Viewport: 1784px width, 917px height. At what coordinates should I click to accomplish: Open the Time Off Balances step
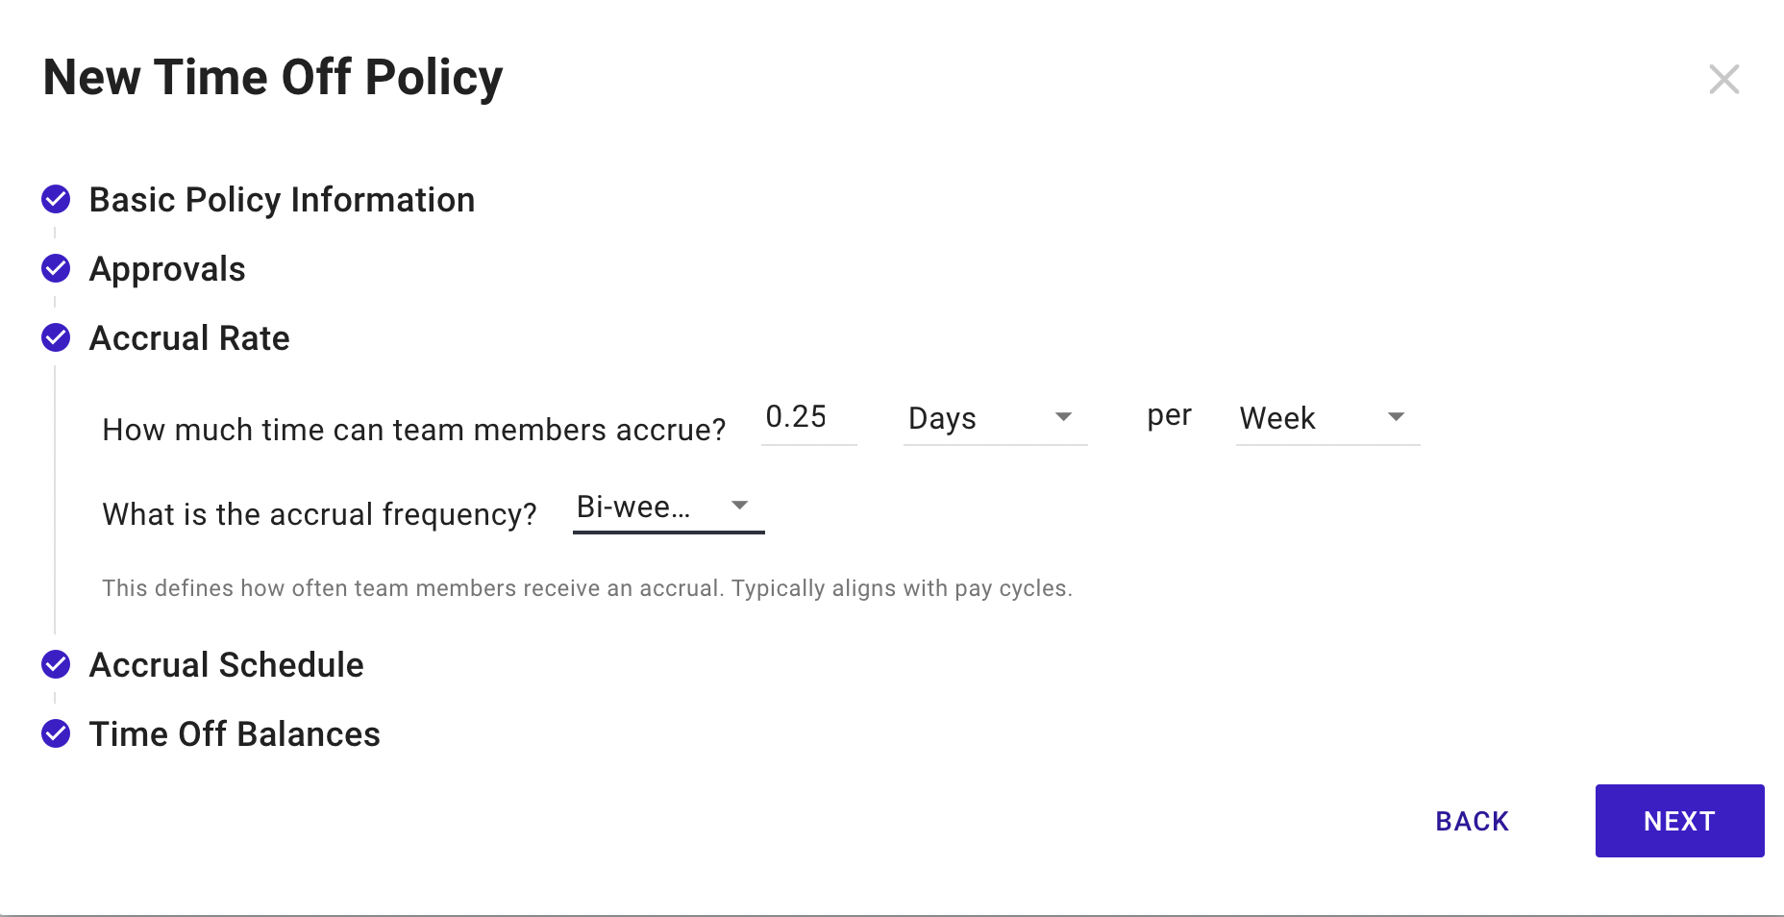click(x=235, y=734)
